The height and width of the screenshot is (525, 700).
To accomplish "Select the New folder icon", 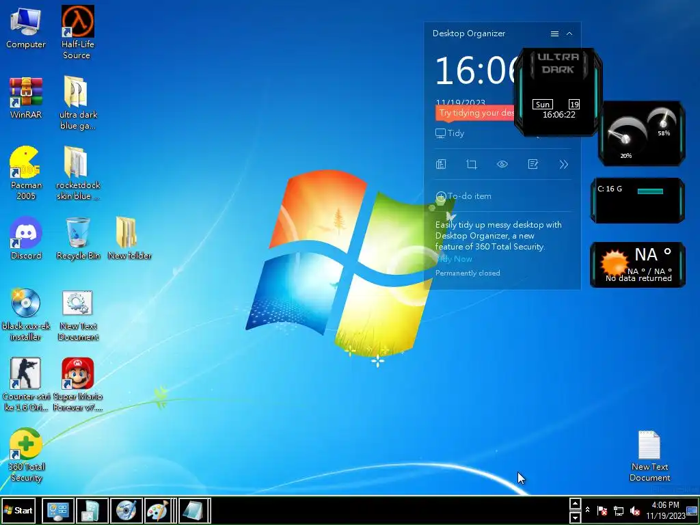I will point(129,239).
